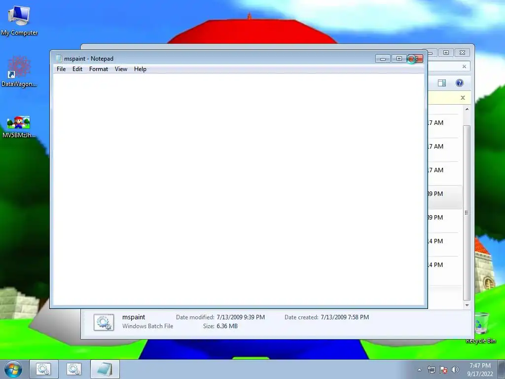Open the Edit menu in Notepad
Image resolution: width=505 pixels, height=379 pixels.
77,69
